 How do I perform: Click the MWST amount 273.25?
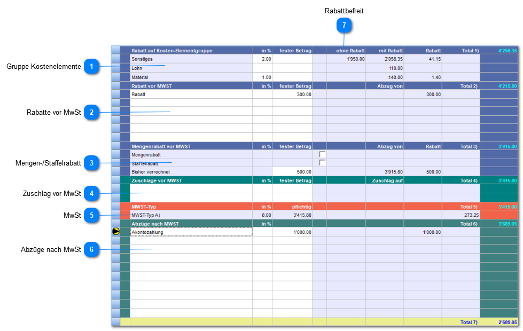point(471,215)
